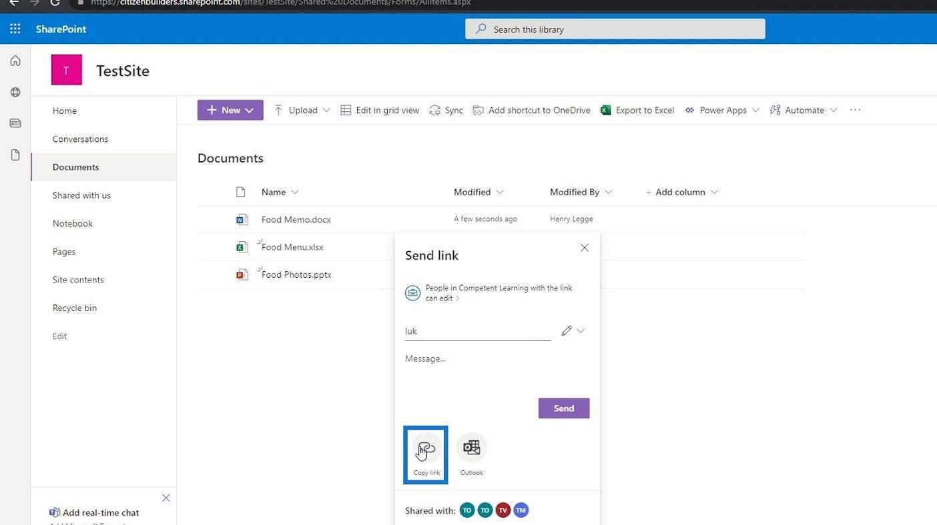Click the TV shared-with avatar
937x525 pixels.
point(503,510)
